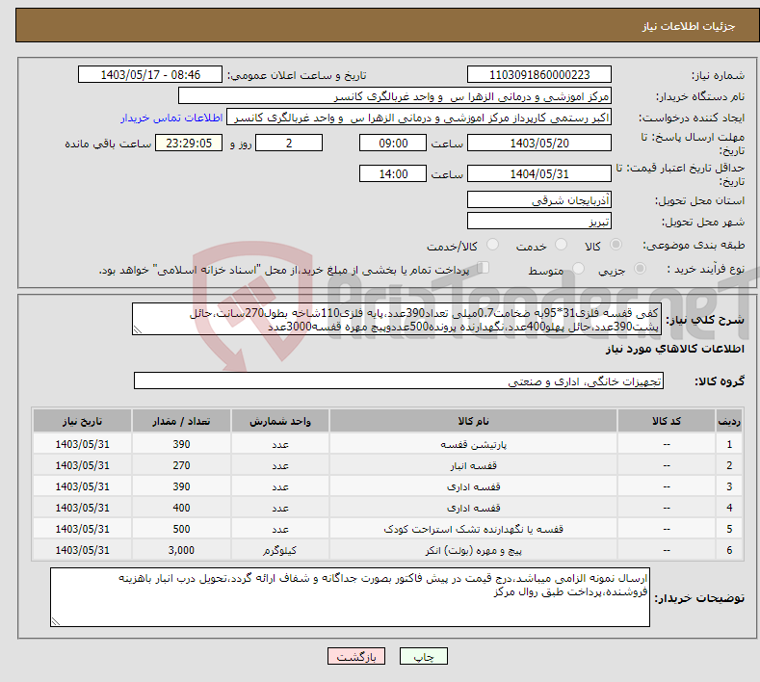Click the row number 5 cell
The image size is (760, 682).
(729, 529)
